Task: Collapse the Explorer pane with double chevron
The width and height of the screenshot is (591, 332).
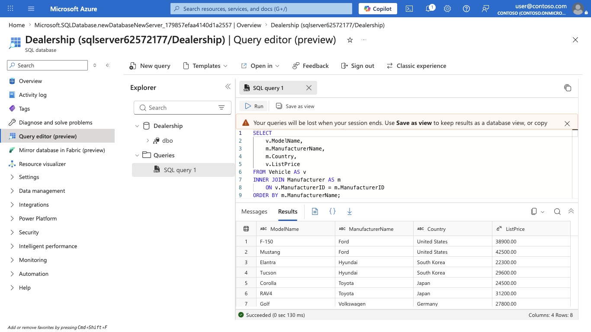Action: click(x=228, y=87)
